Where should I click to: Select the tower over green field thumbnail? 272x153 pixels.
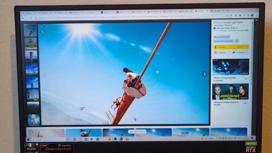33,95
